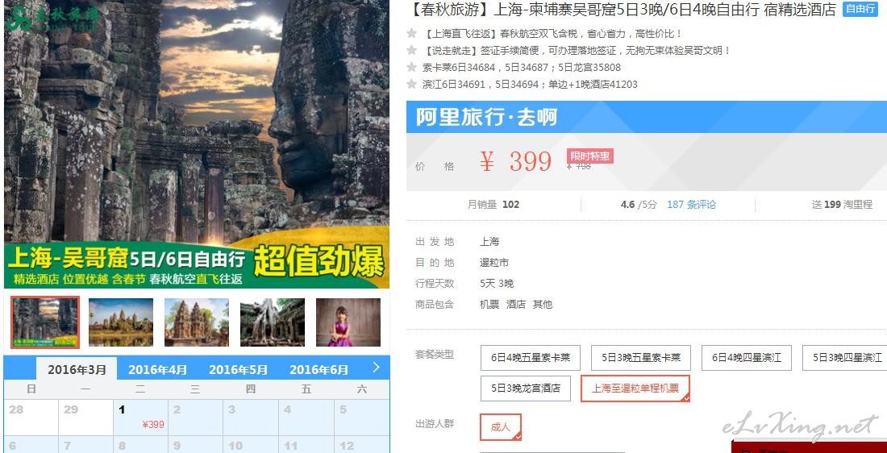Select the girl in purple dress thumbnail
The height and width of the screenshot is (453, 887).
coord(348,322)
